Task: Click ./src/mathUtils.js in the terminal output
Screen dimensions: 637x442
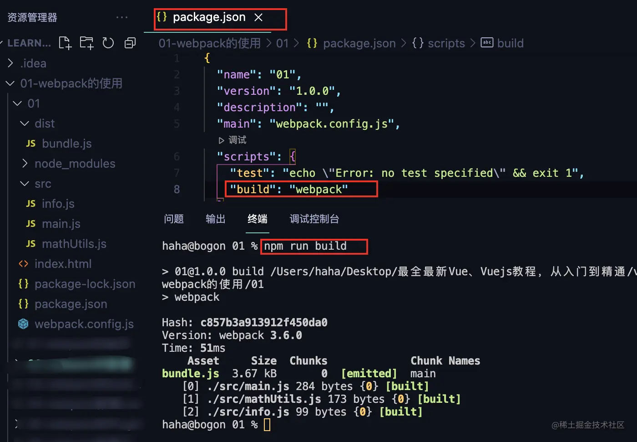Action: click(264, 399)
